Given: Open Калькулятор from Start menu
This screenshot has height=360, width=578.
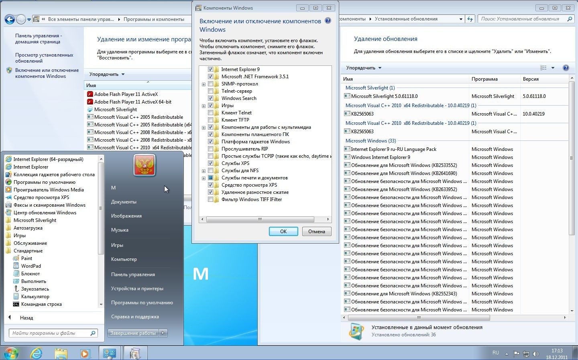Looking at the screenshot, I should point(35,297).
